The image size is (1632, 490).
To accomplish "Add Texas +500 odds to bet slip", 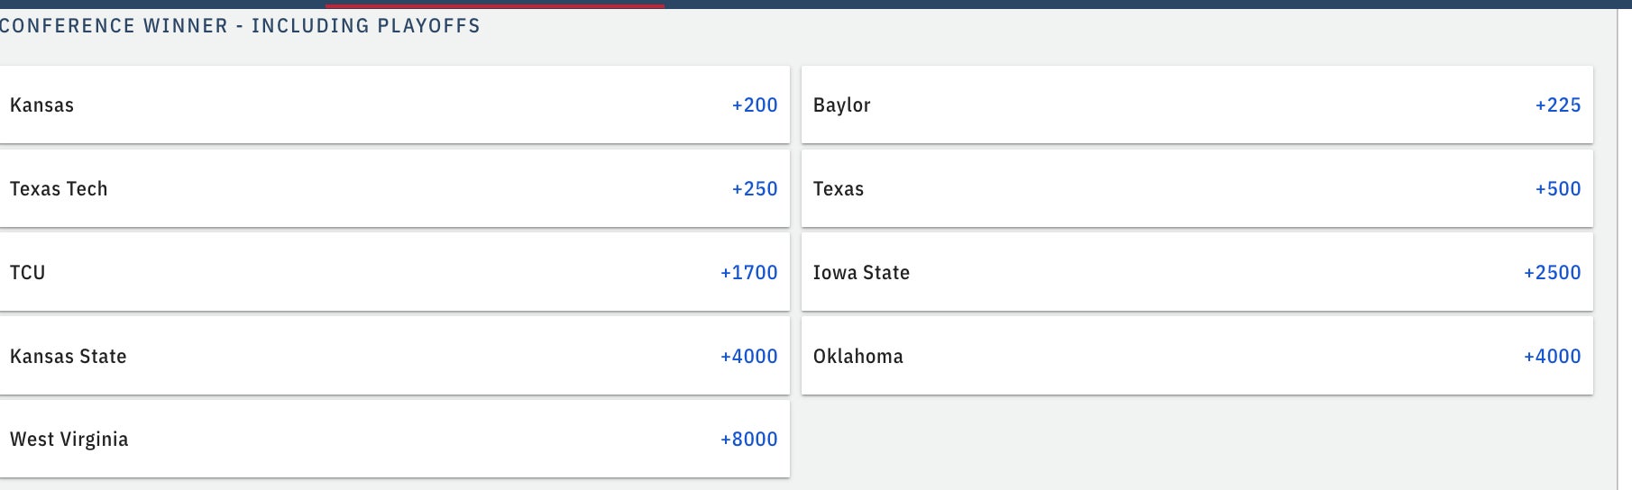I will pos(1557,189).
